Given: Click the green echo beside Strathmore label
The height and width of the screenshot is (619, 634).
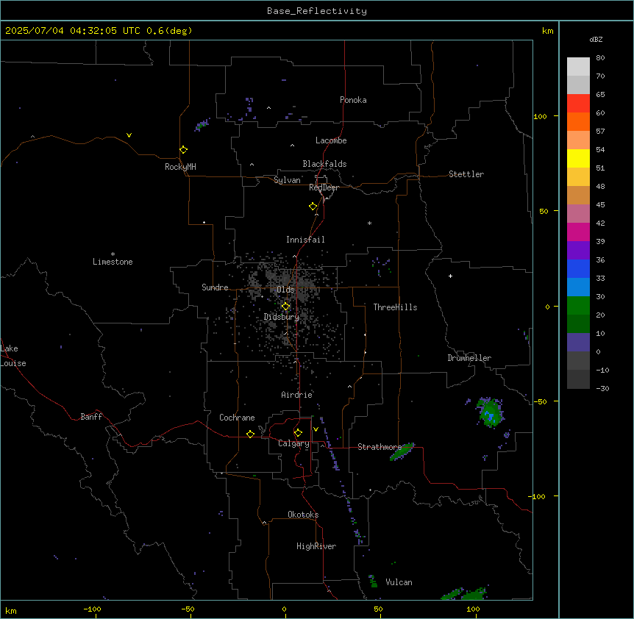Looking at the screenshot, I should [x=402, y=451].
